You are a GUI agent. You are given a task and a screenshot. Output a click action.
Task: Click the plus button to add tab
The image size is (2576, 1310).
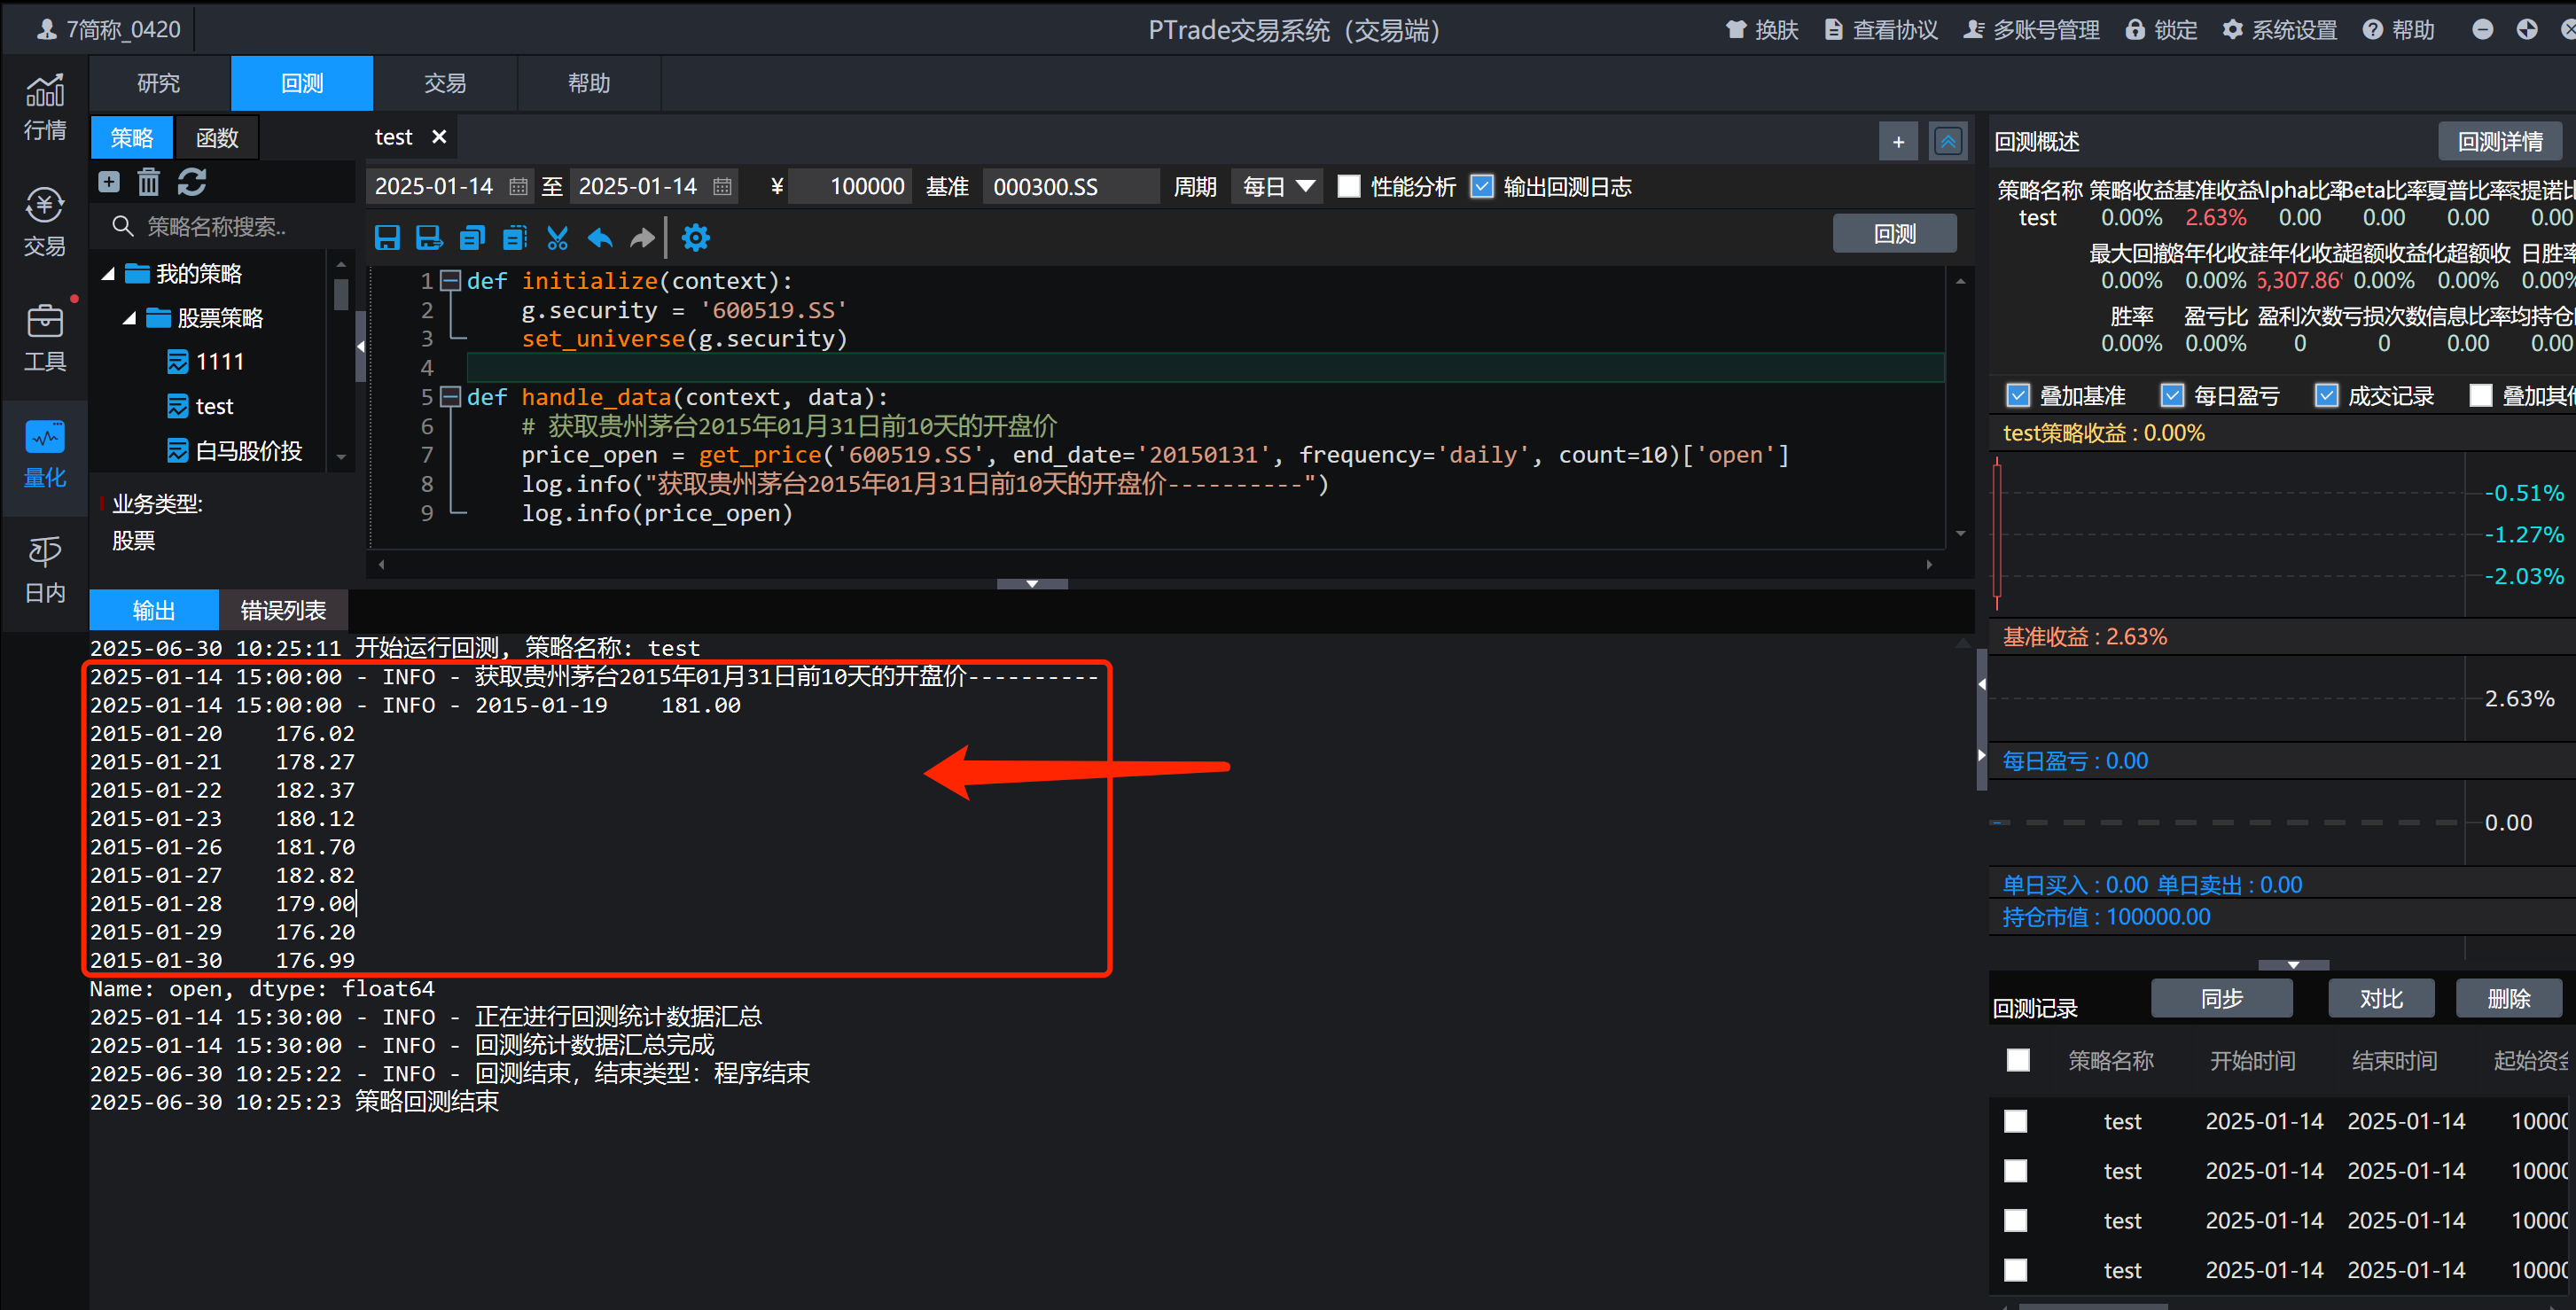tap(1898, 142)
